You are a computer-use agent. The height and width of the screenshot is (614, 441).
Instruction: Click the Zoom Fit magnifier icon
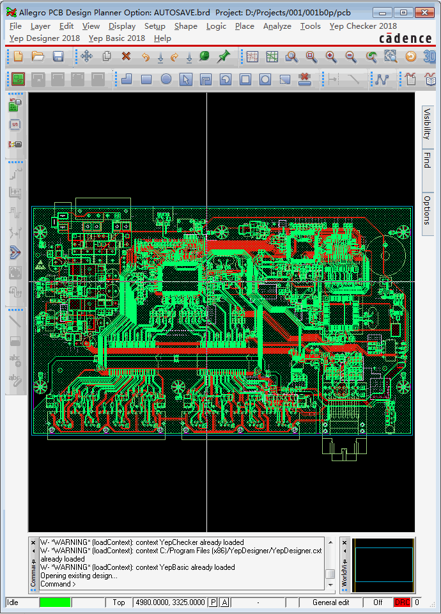tap(311, 57)
